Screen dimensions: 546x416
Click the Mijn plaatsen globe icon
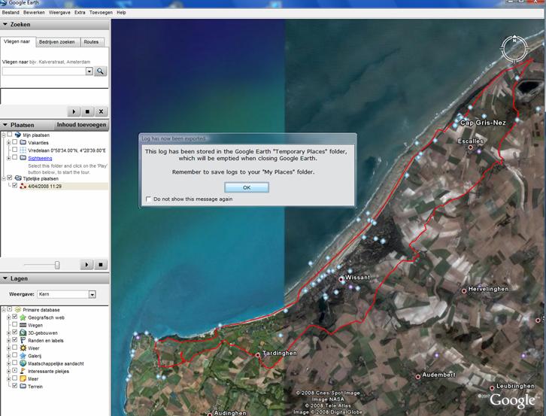pyautogui.click(x=18, y=135)
